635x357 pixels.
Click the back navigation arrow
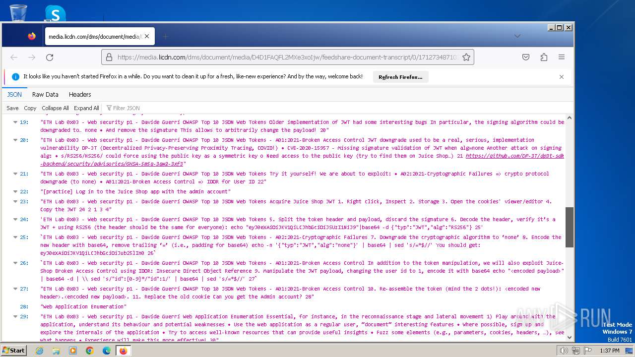[x=14, y=58]
